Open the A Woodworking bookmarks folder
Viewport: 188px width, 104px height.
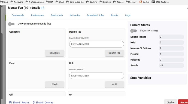tap(35, 2)
